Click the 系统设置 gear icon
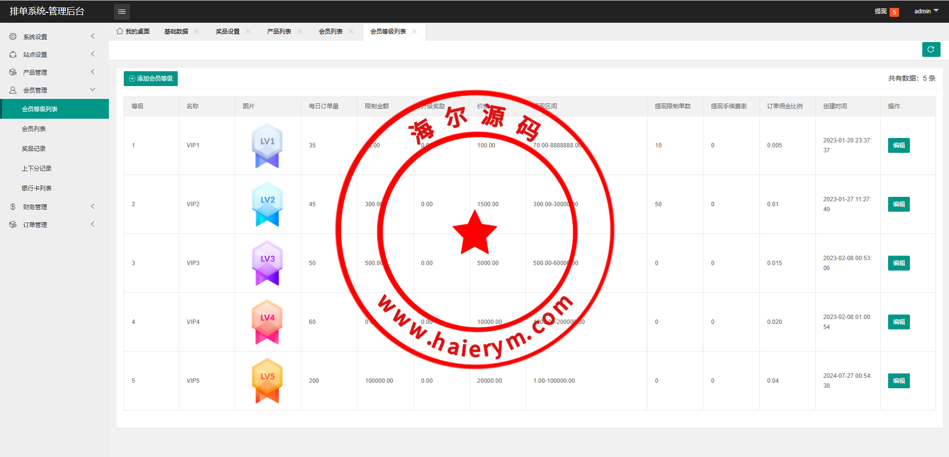This screenshot has width=949, height=457. tap(13, 37)
